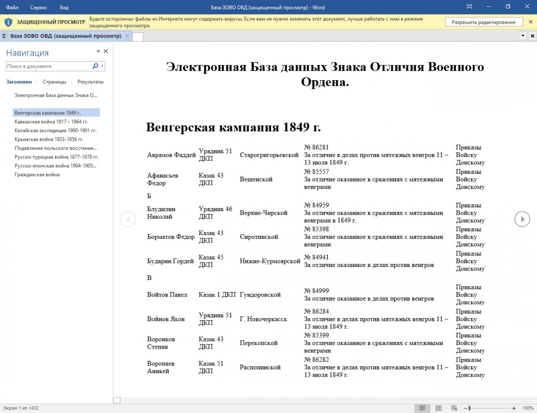Click the Поиск в документе search field
537x413 pixels.
[x=47, y=66]
